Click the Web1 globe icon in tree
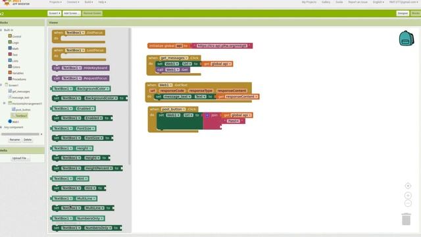This screenshot has height=237, width=421. (x=10, y=121)
